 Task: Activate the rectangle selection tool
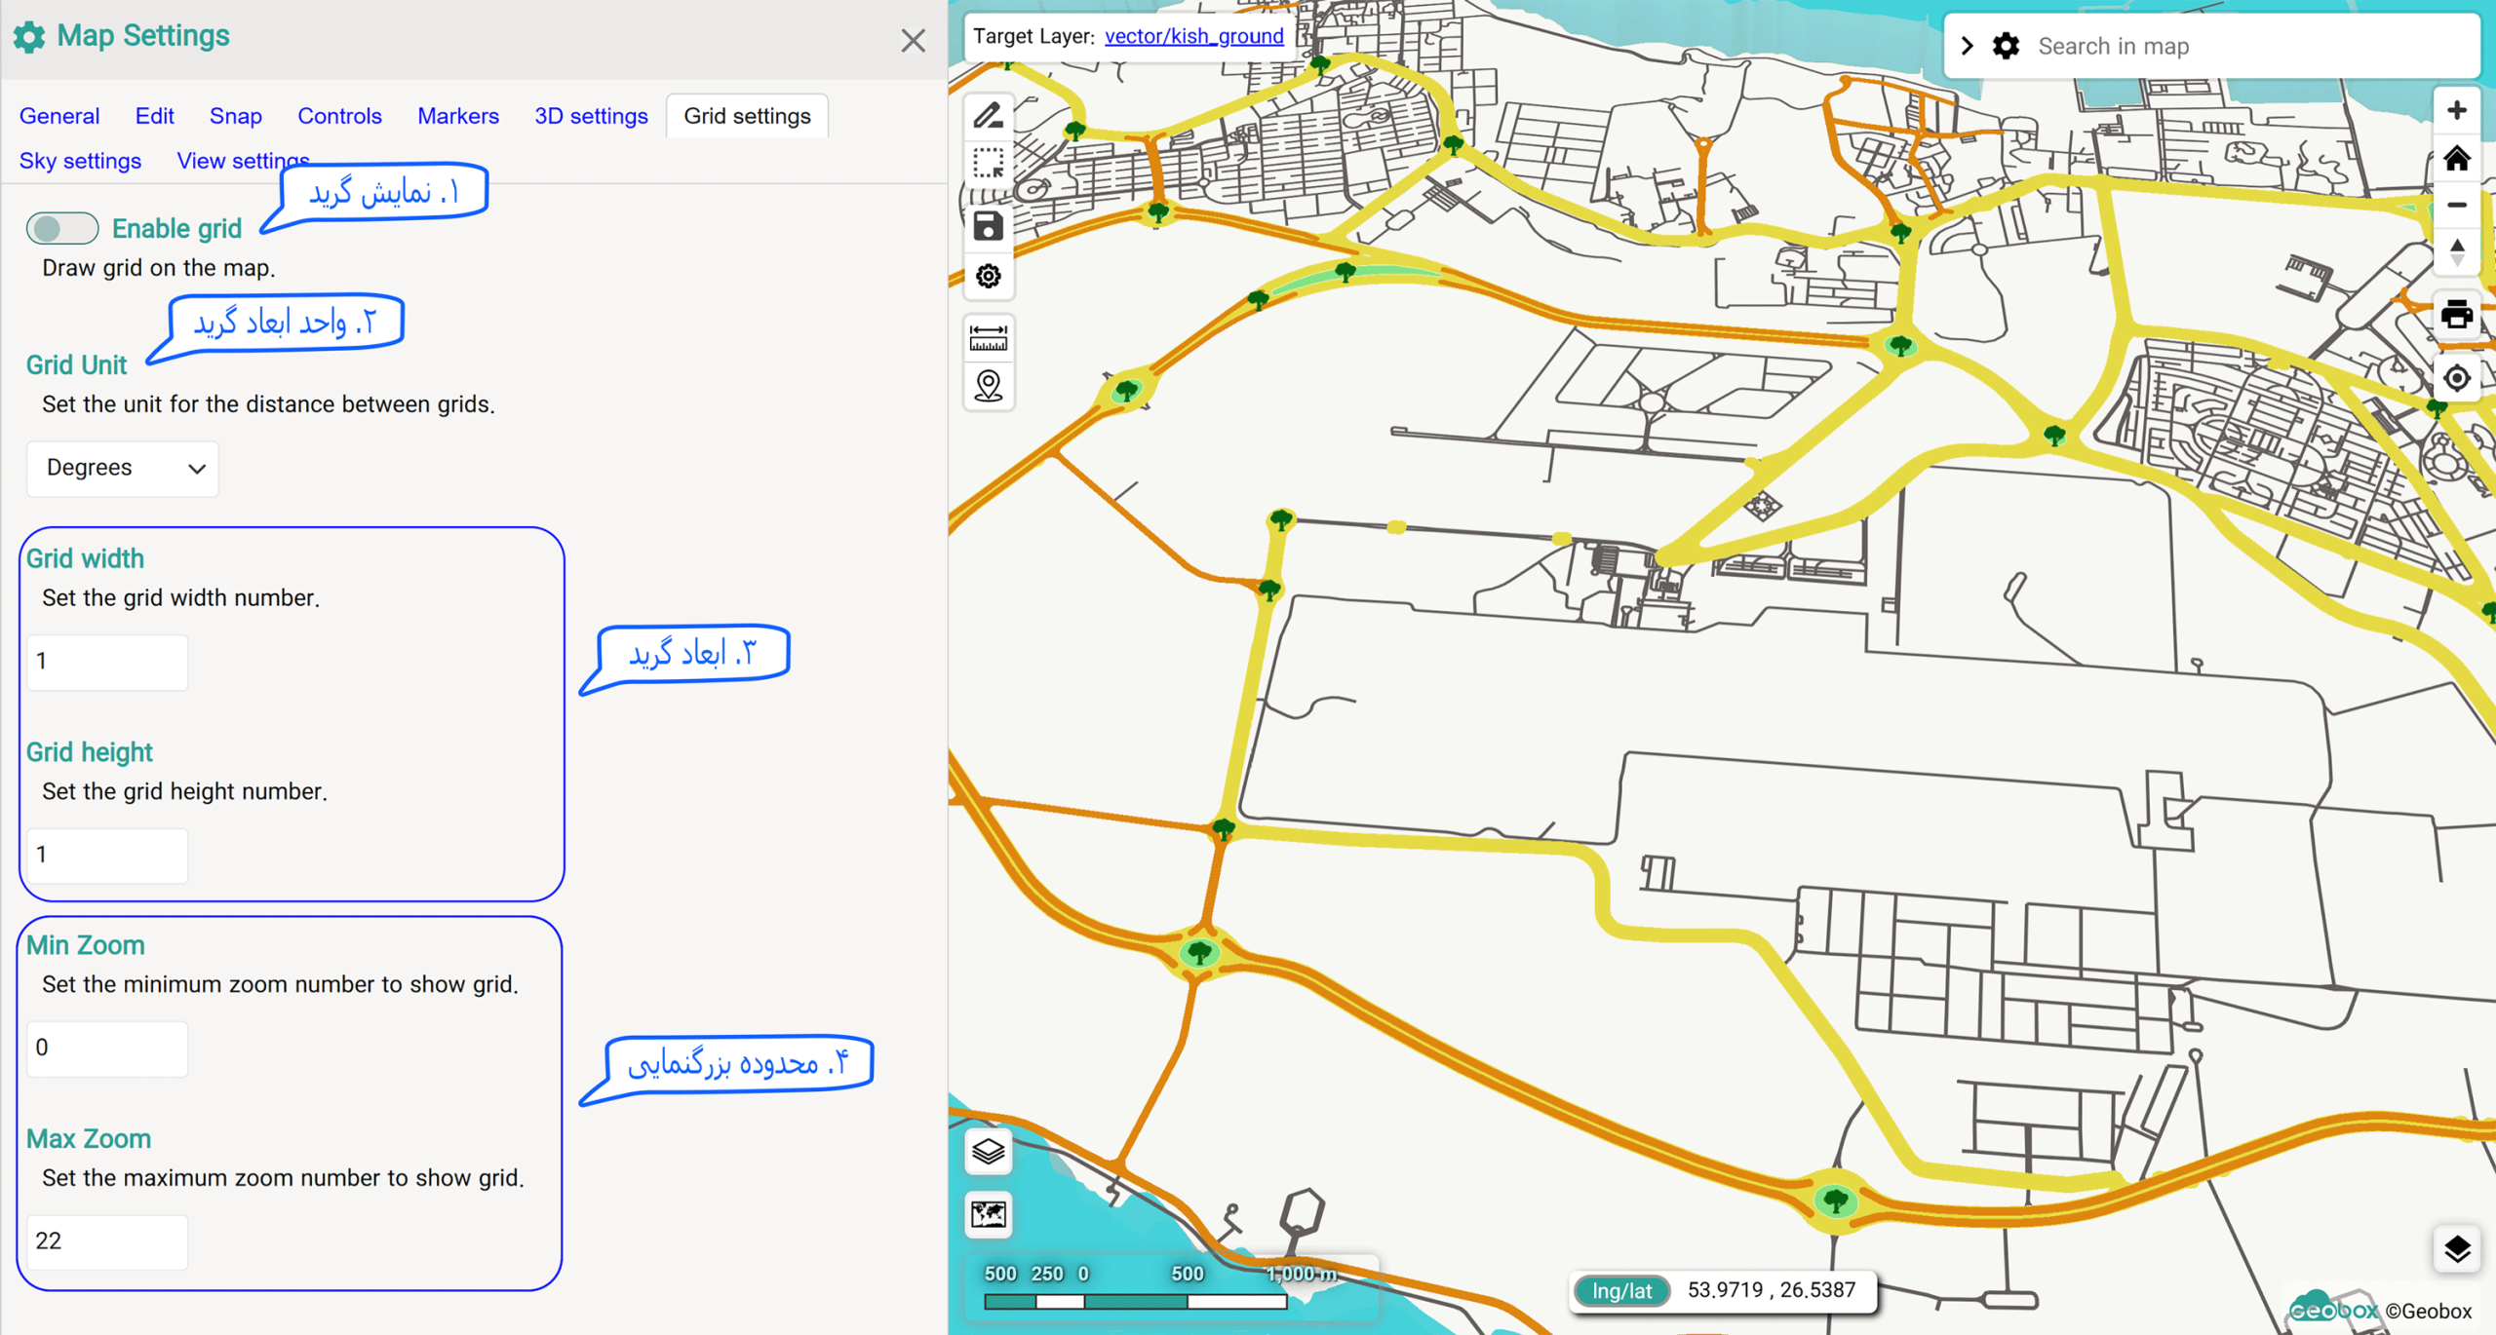pyautogui.click(x=988, y=163)
